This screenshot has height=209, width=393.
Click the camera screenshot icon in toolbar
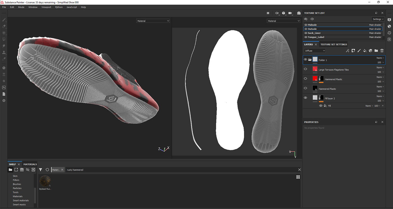click(298, 13)
